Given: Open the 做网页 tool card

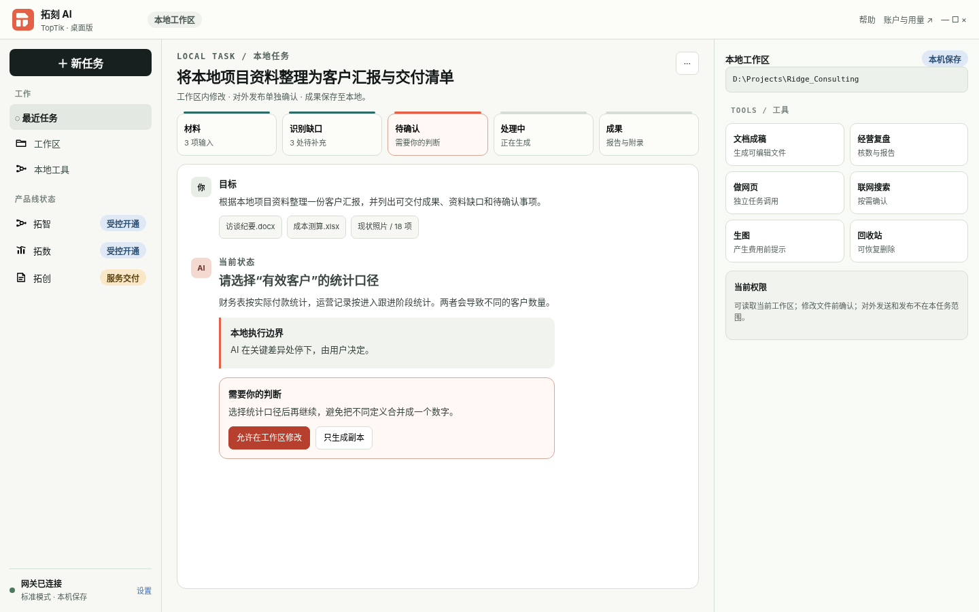Looking at the screenshot, I should [x=785, y=193].
